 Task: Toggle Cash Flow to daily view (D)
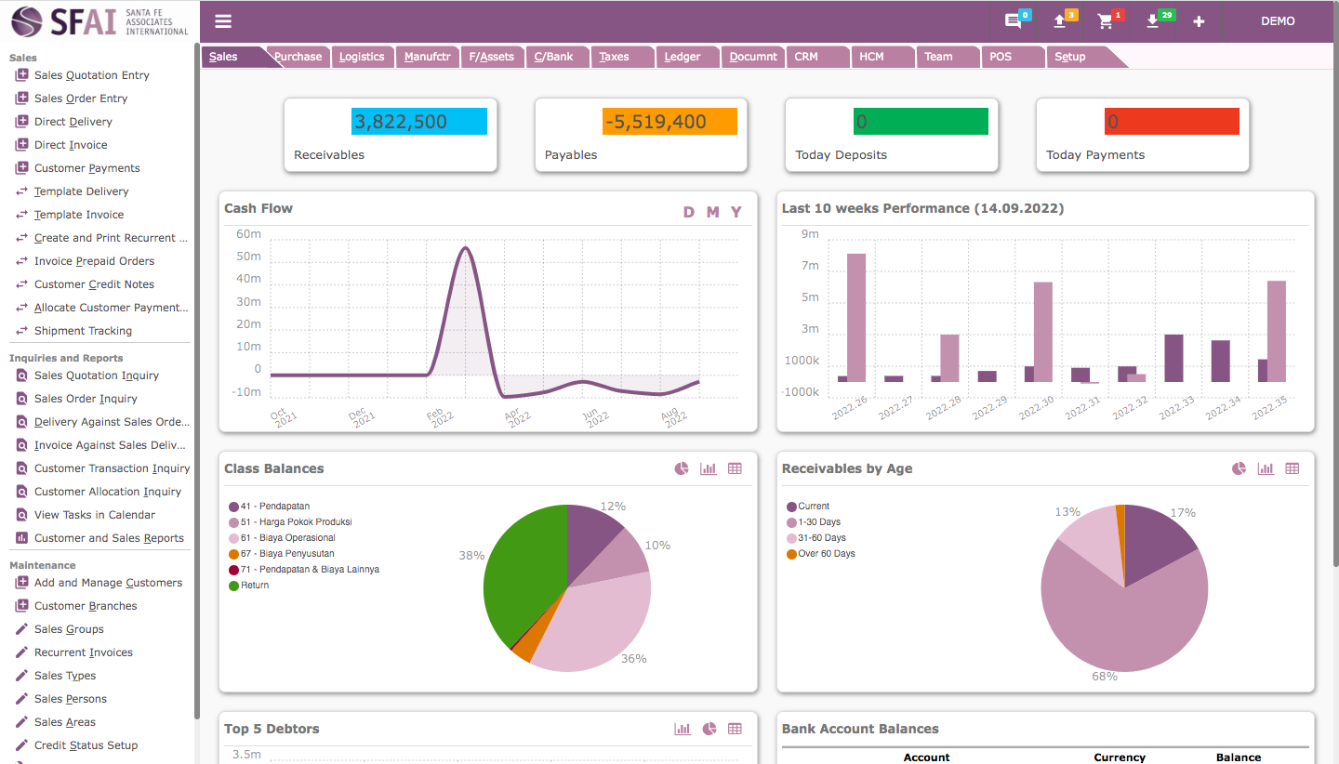689,212
